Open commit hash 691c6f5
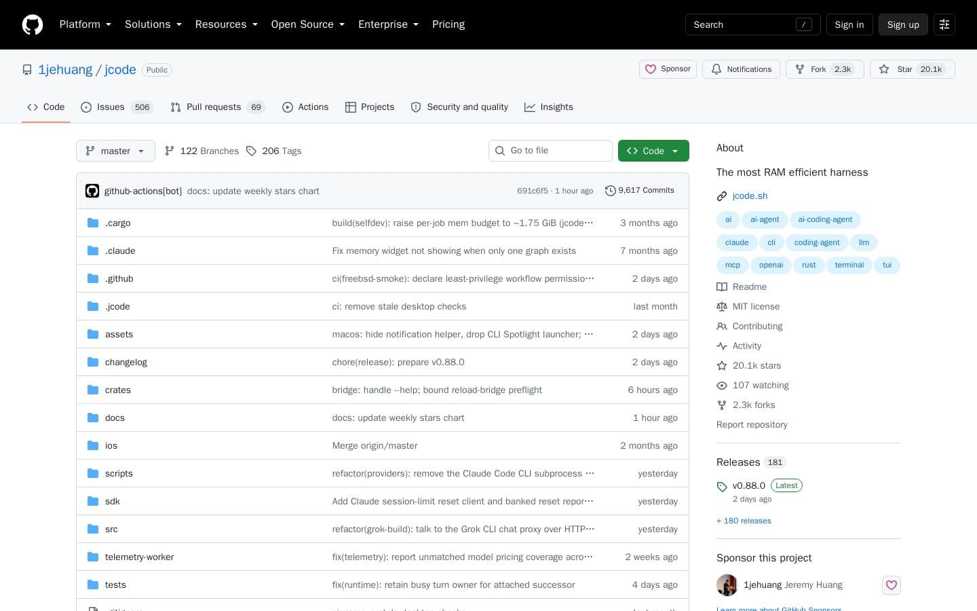The width and height of the screenshot is (977, 611). (x=533, y=191)
